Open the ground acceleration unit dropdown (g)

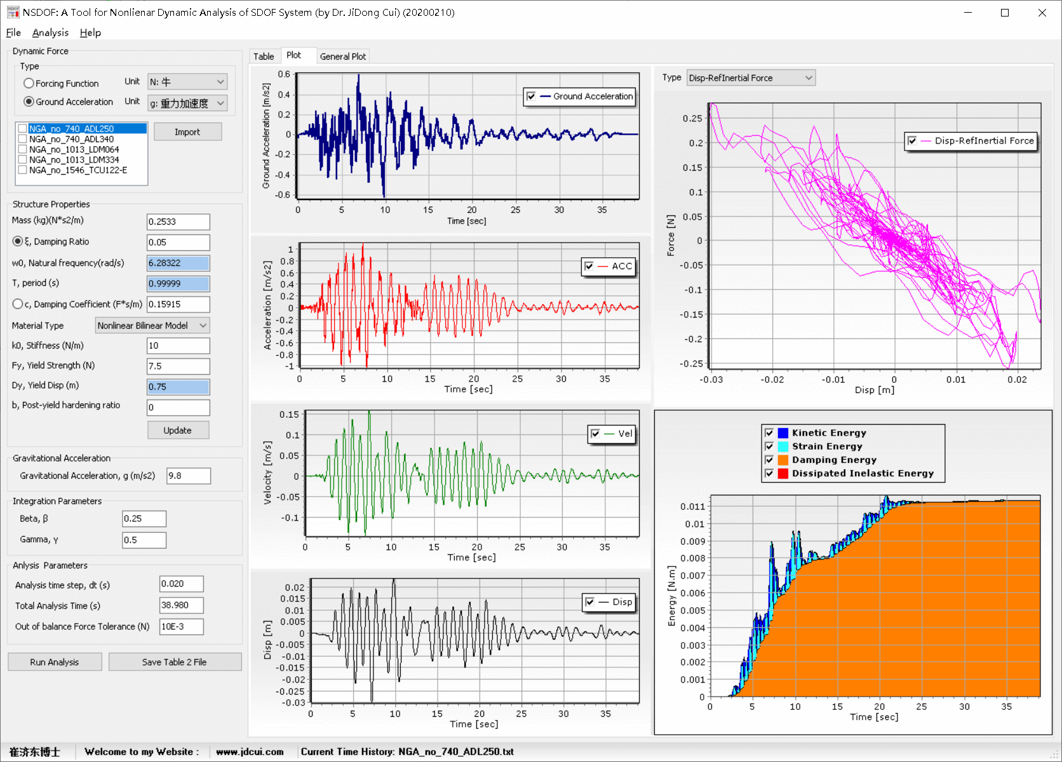[187, 103]
